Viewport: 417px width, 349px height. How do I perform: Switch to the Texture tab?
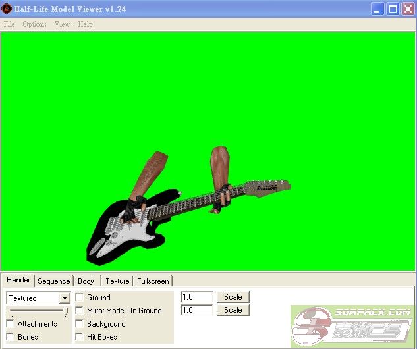tap(117, 281)
